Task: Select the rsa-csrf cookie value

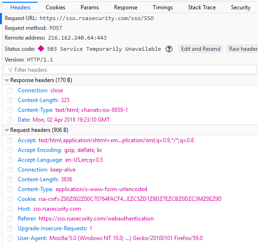Action: [130, 199]
